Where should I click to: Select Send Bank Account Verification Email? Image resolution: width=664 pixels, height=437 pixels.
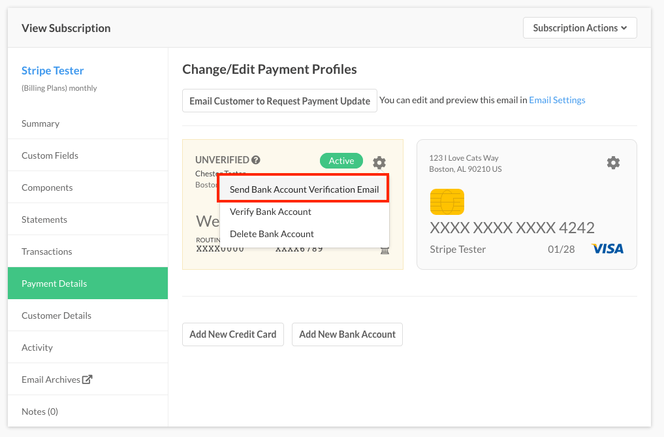tap(304, 189)
